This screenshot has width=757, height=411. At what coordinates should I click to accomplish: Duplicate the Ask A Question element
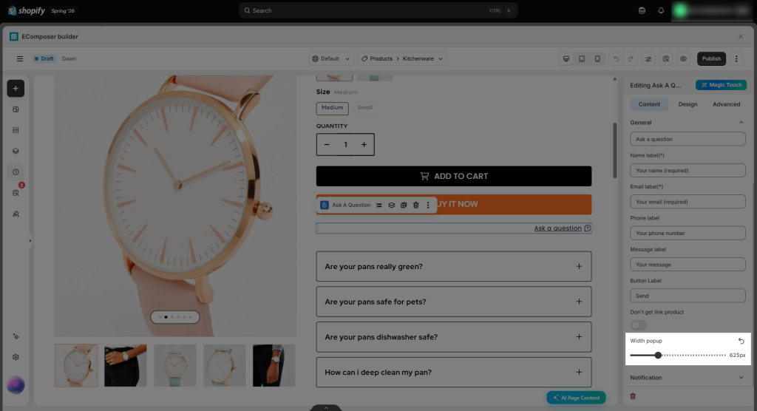coord(404,205)
